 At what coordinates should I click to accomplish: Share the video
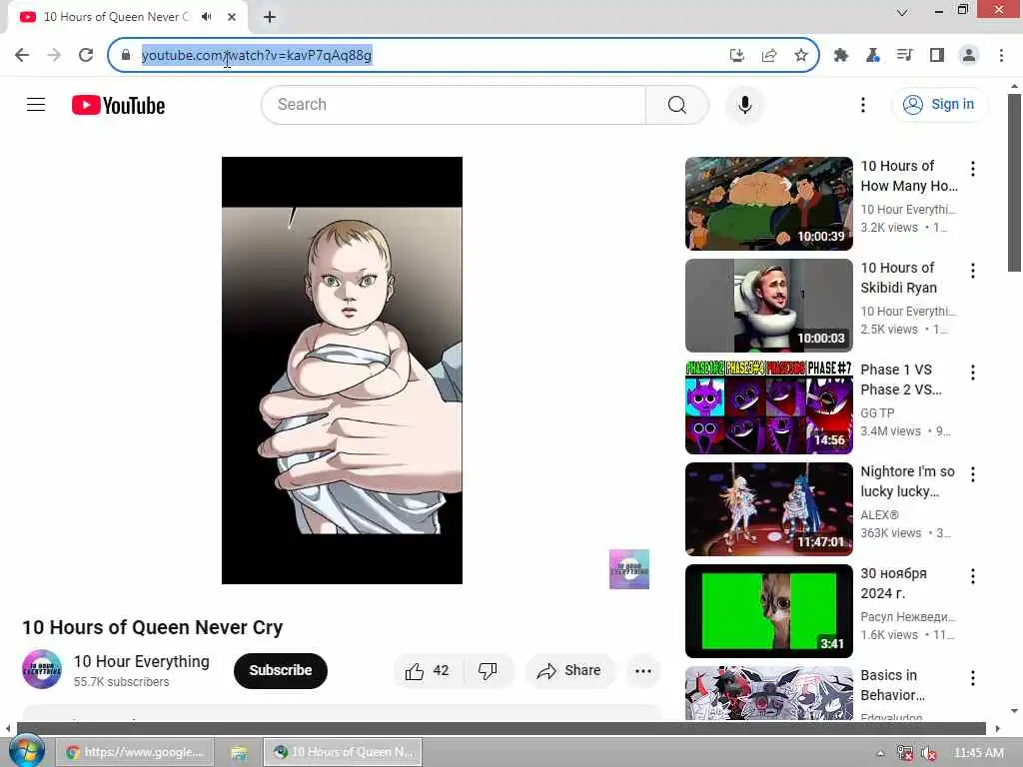click(x=568, y=670)
